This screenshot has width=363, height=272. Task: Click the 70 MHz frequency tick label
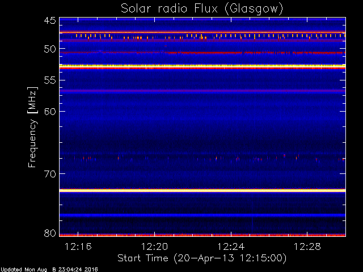[50, 174]
